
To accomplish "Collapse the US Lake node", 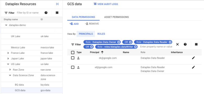I will point(8,64).
